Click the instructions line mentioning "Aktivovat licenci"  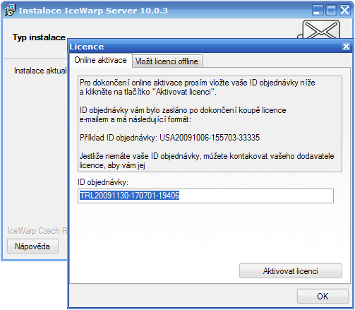click(148, 92)
